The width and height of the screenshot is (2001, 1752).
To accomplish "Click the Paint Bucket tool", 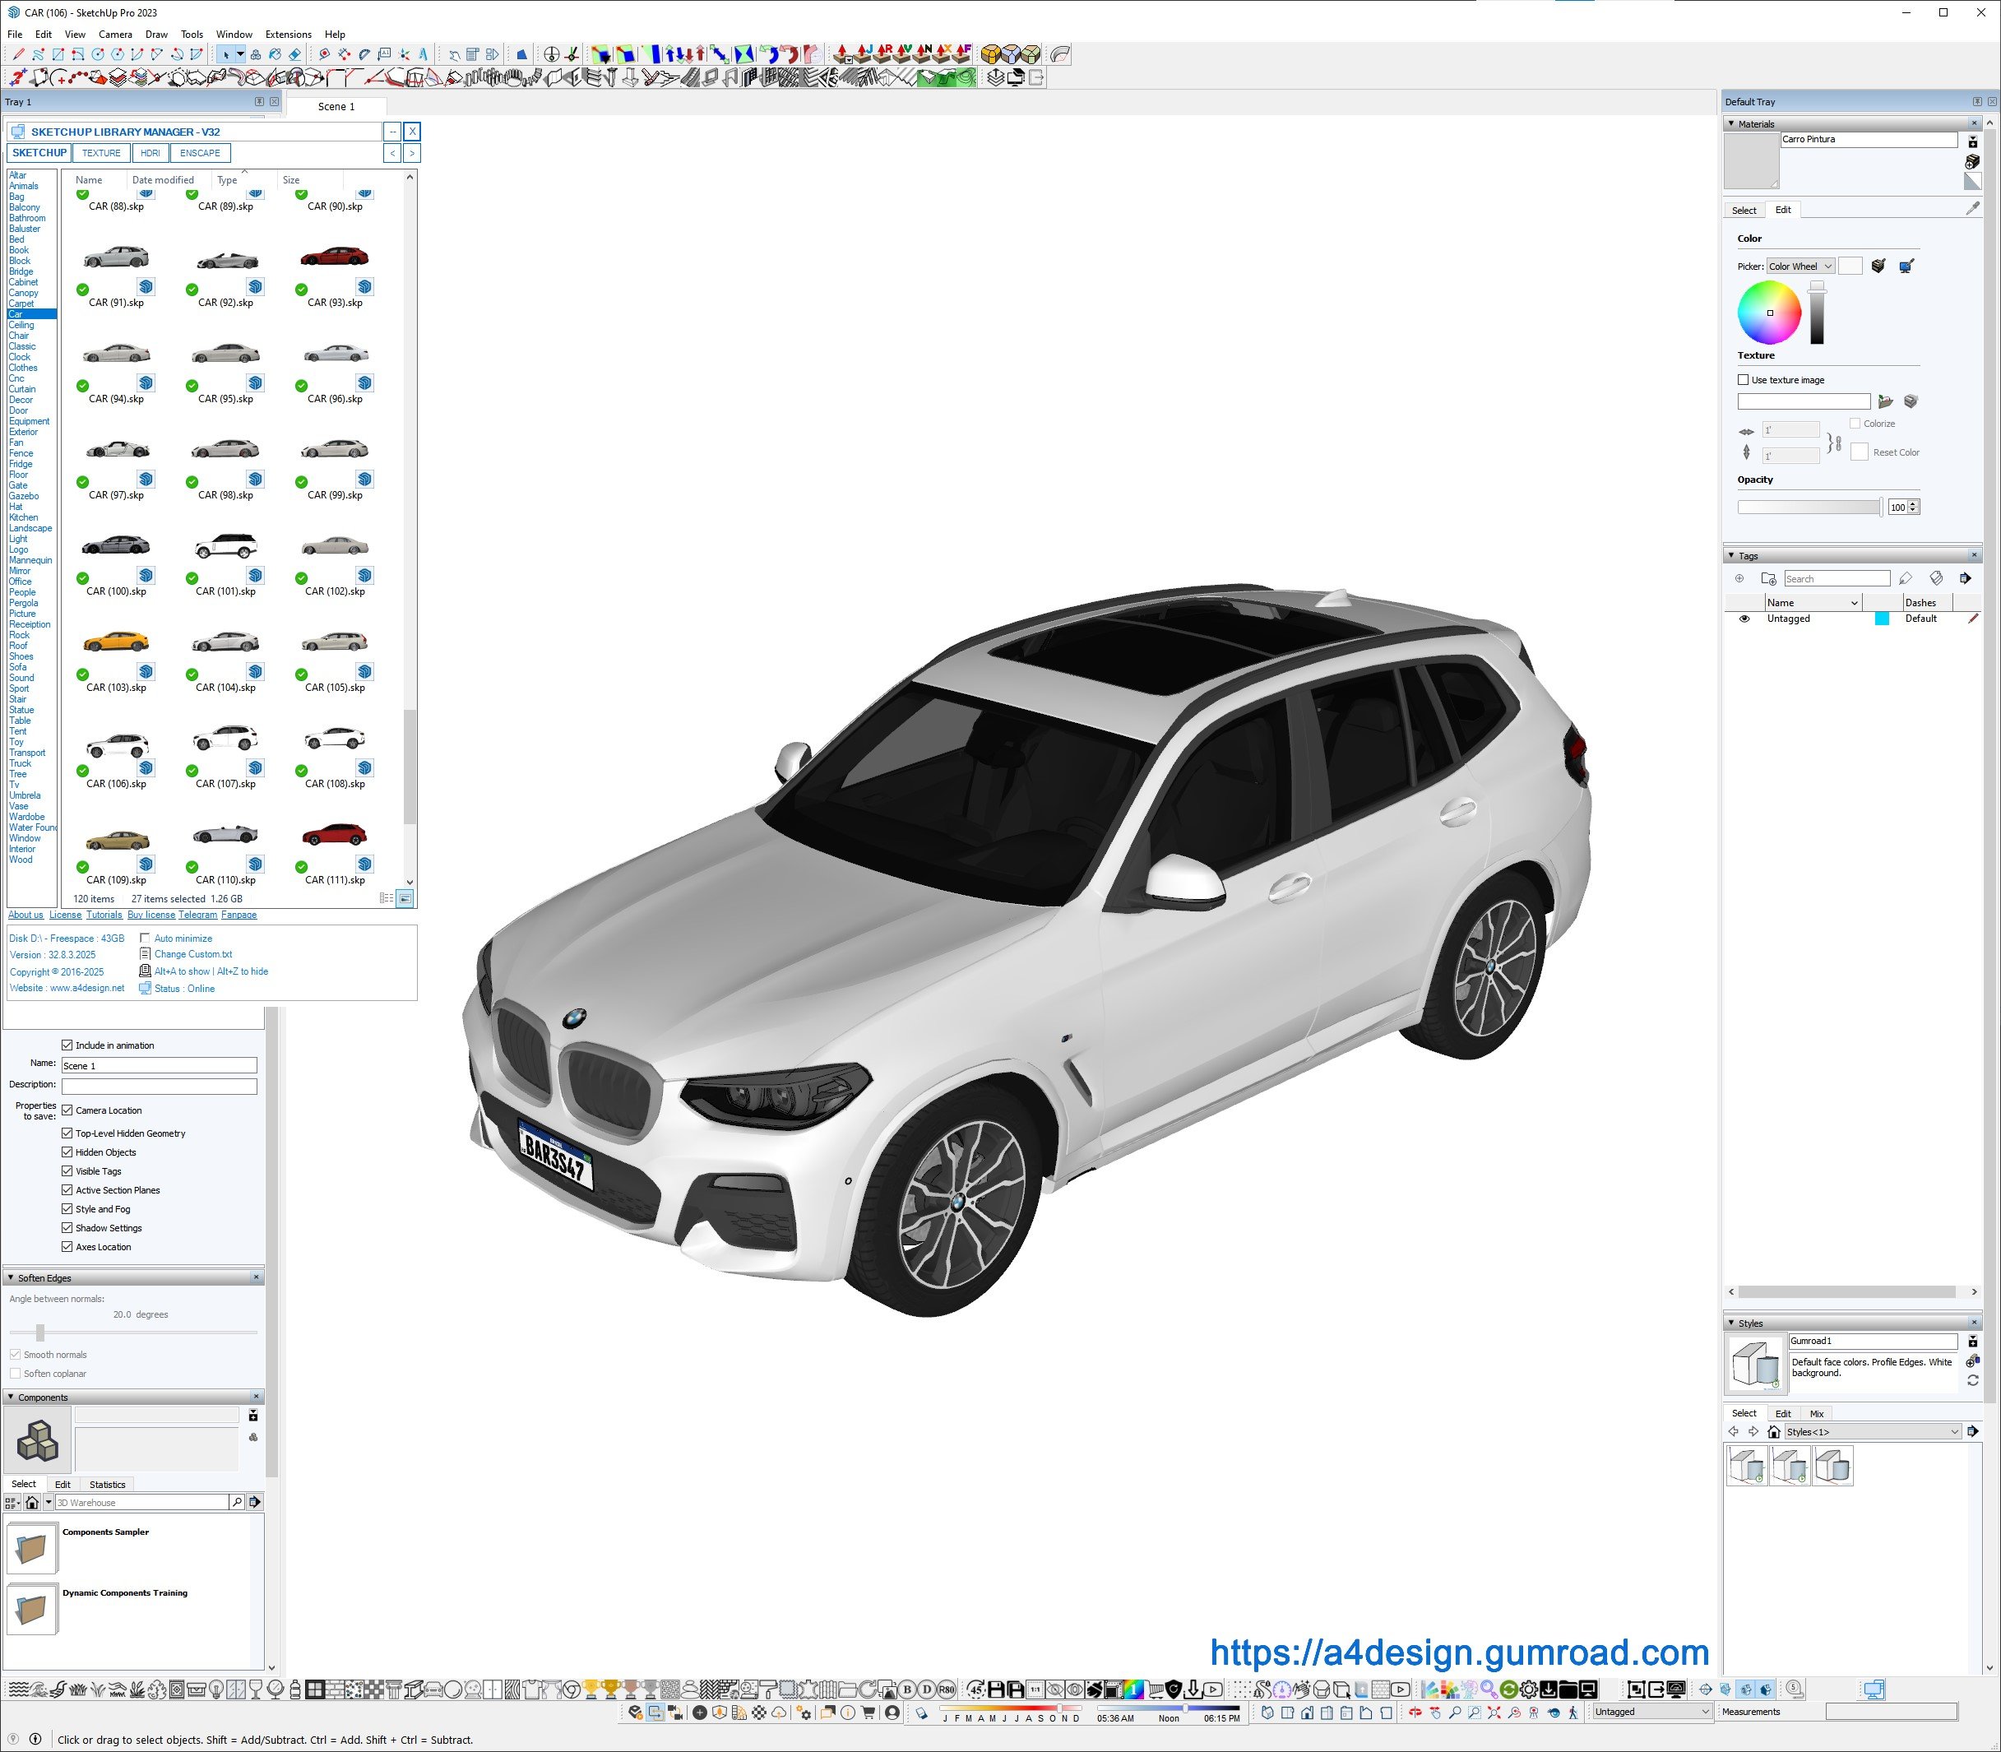I will tap(275, 55).
